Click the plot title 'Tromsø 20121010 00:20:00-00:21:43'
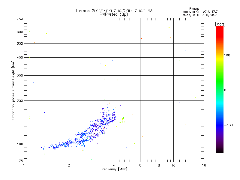 click(114, 10)
